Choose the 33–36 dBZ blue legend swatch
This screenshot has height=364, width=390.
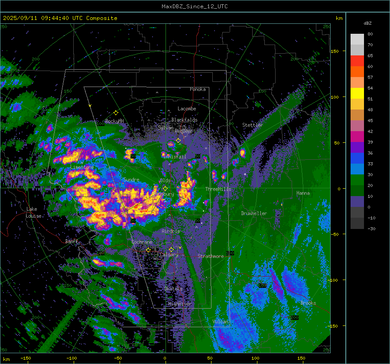357,158
